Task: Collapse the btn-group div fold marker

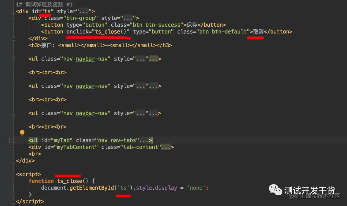Action: tap(13, 18)
